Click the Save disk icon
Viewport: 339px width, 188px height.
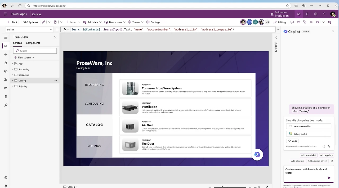(x=318, y=22)
